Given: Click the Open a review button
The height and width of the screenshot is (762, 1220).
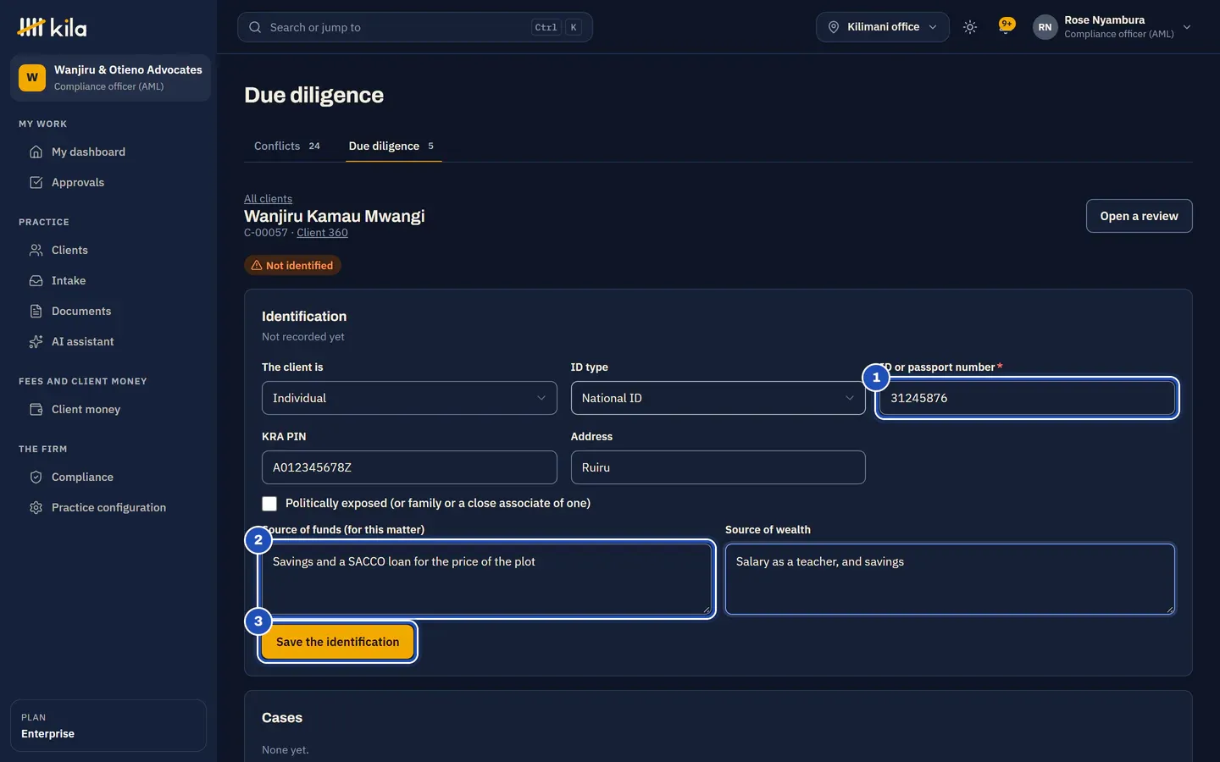Looking at the screenshot, I should point(1139,216).
